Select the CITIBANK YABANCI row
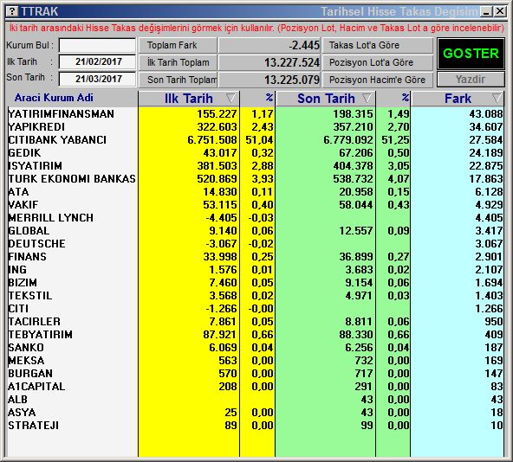Viewport: 513px width, 462px height. click(255, 140)
